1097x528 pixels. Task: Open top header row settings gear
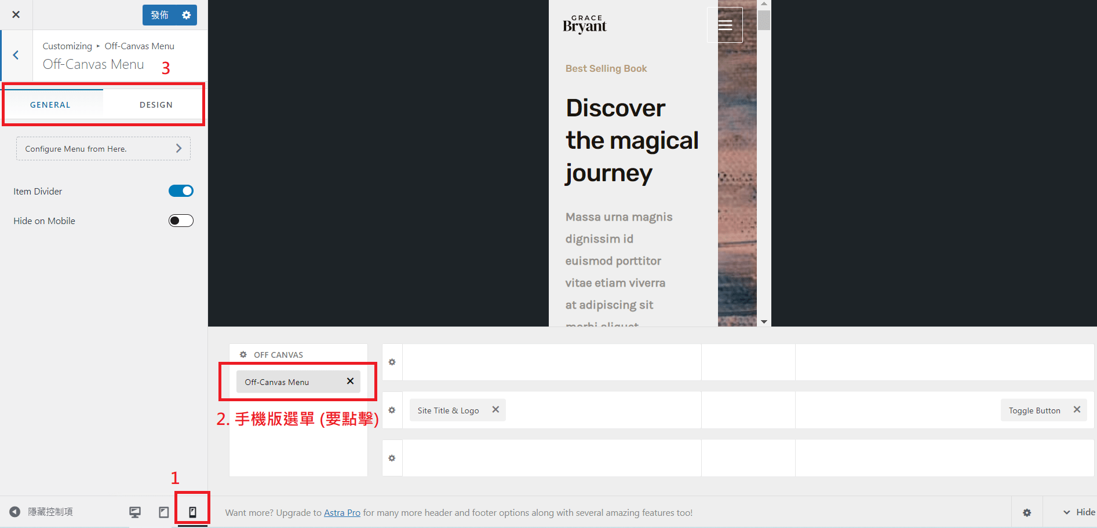(392, 362)
